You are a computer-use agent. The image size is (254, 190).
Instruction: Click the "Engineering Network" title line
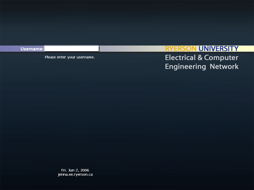coord(202,67)
